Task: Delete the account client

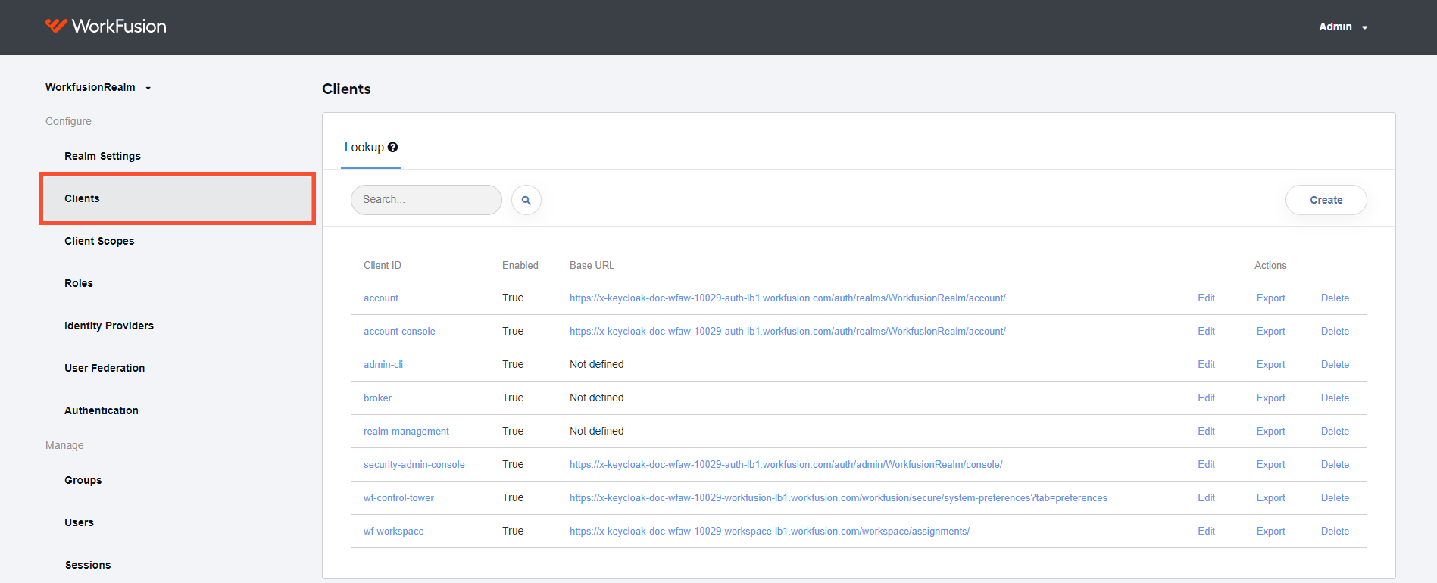Action: (x=1335, y=298)
